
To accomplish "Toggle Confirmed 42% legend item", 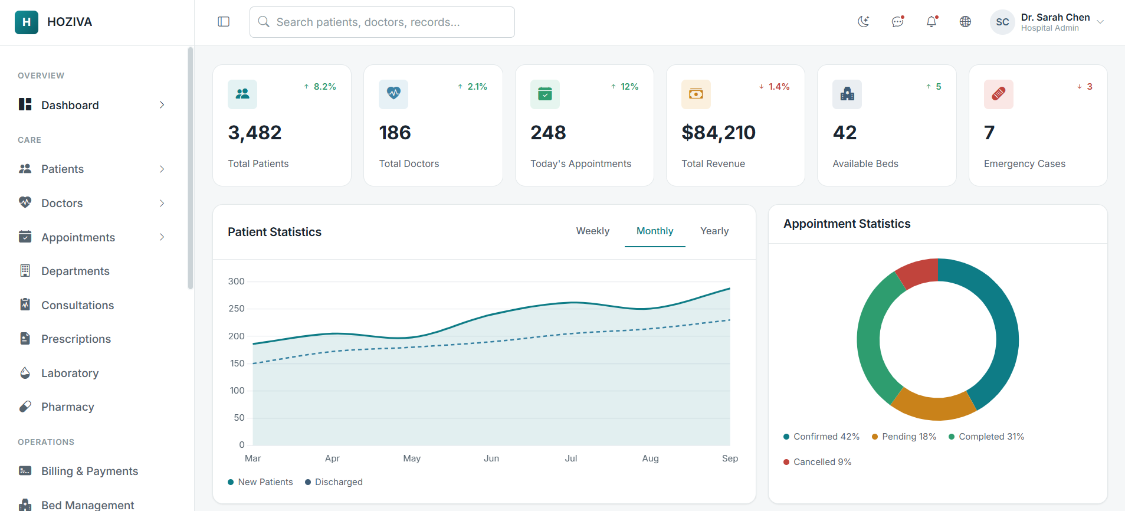I will pyautogui.click(x=821, y=437).
